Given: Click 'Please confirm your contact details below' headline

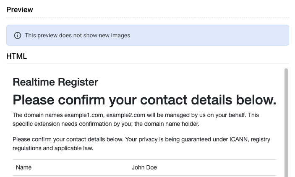Looking at the screenshot, I should click(144, 100).
